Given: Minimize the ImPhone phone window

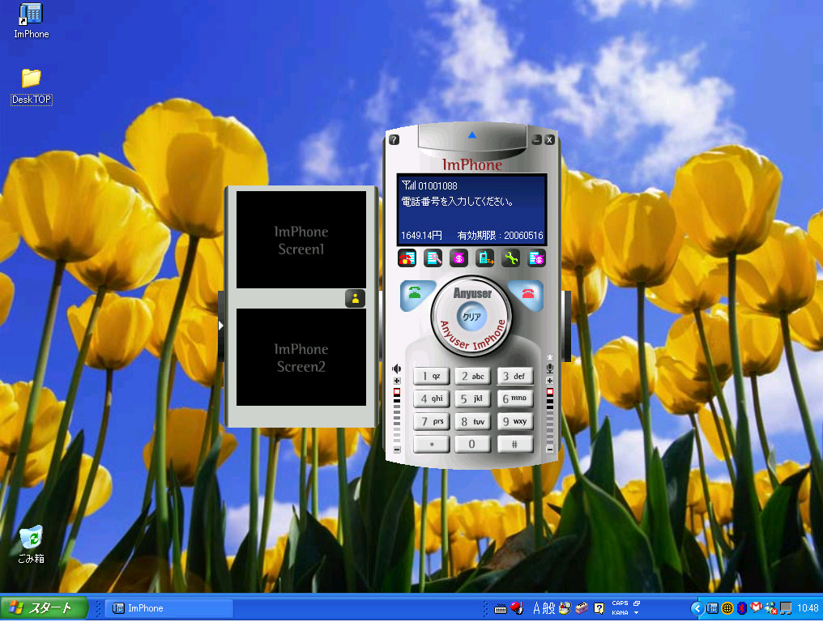Looking at the screenshot, I should click(x=536, y=139).
